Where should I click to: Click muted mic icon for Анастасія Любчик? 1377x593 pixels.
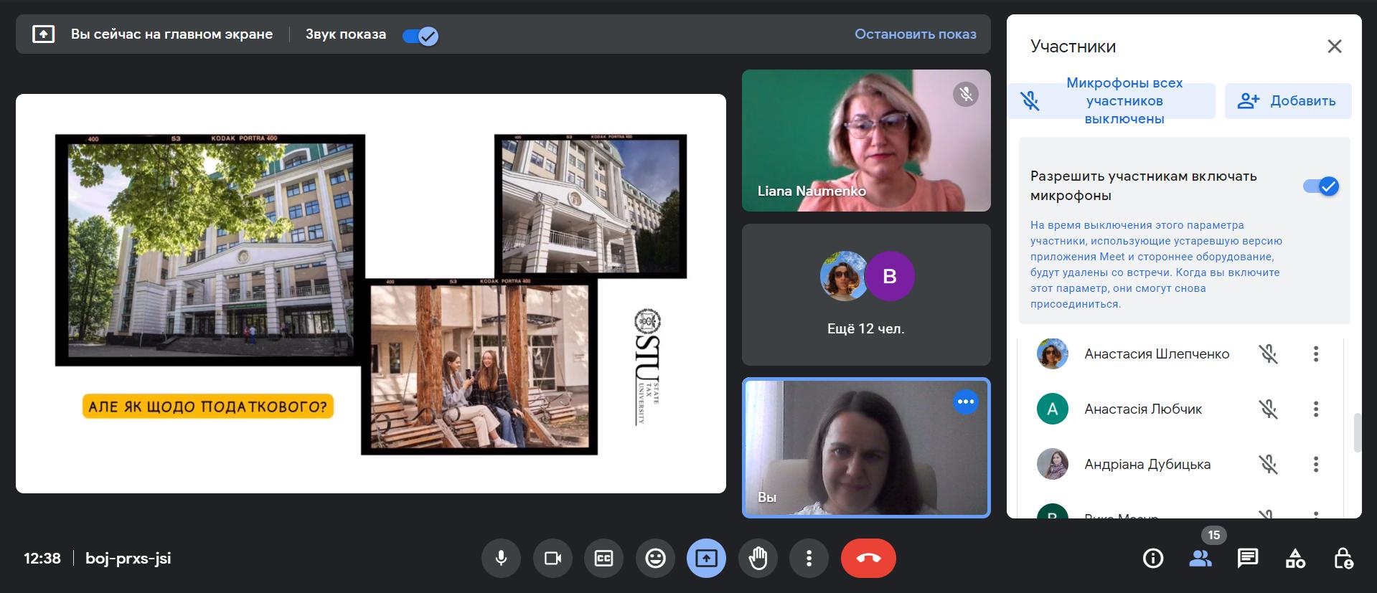tap(1269, 409)
